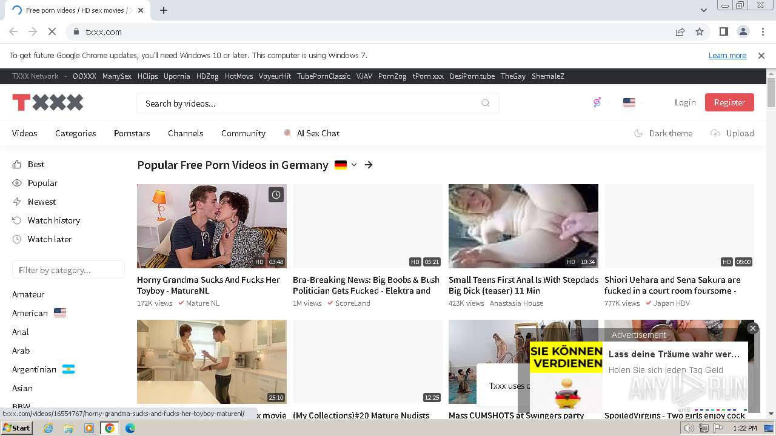
Task: Open the Categories menu item
Action: 75,133
